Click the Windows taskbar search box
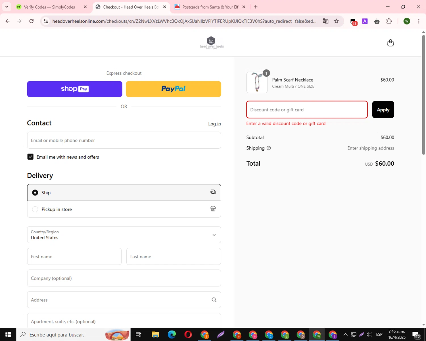Image resolution: width=426 pixels, height=341 pixels. 73,334
